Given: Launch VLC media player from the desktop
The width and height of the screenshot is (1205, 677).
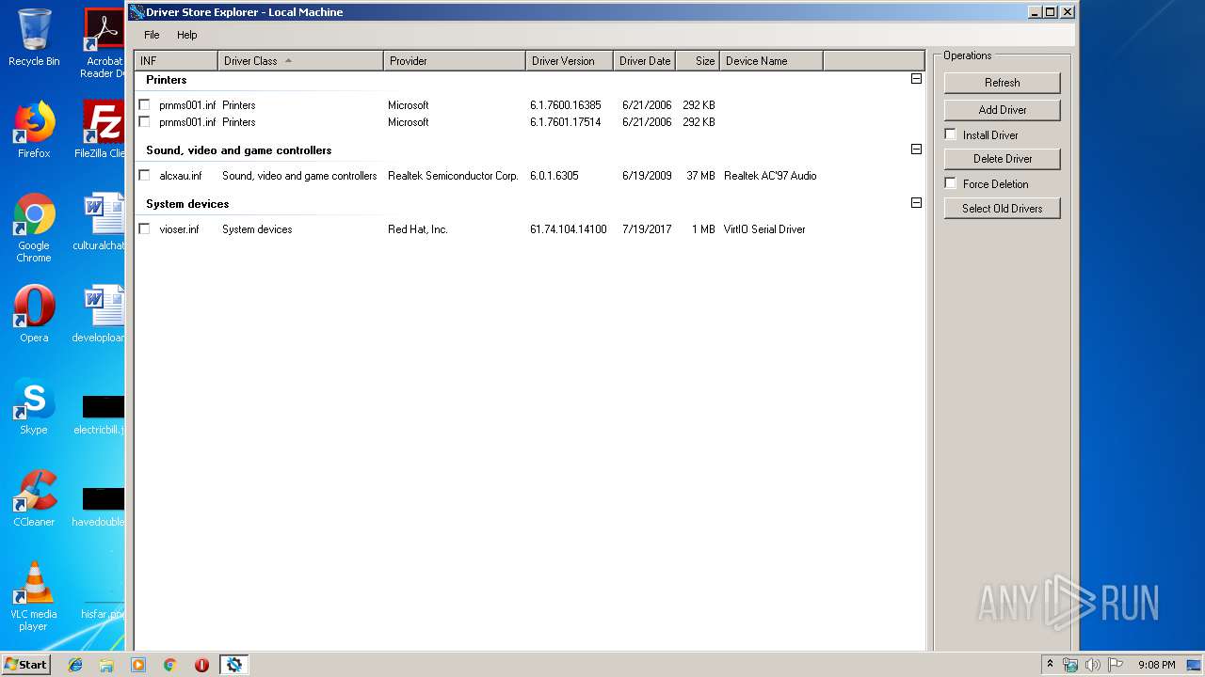Looking at the screenshot, I should pos(34,596).
